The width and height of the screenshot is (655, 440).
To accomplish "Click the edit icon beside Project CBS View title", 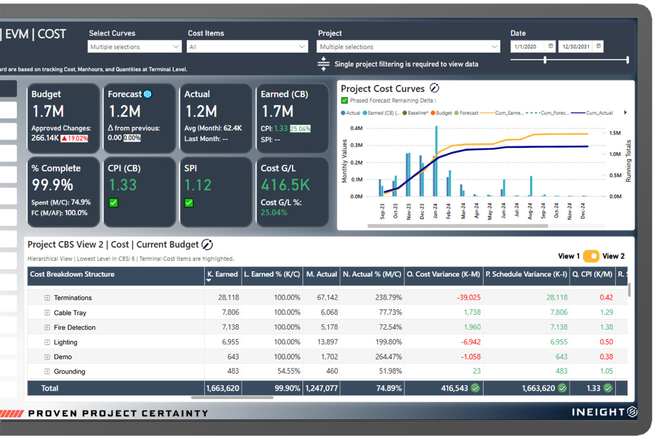I will click(x=207, y=245).
